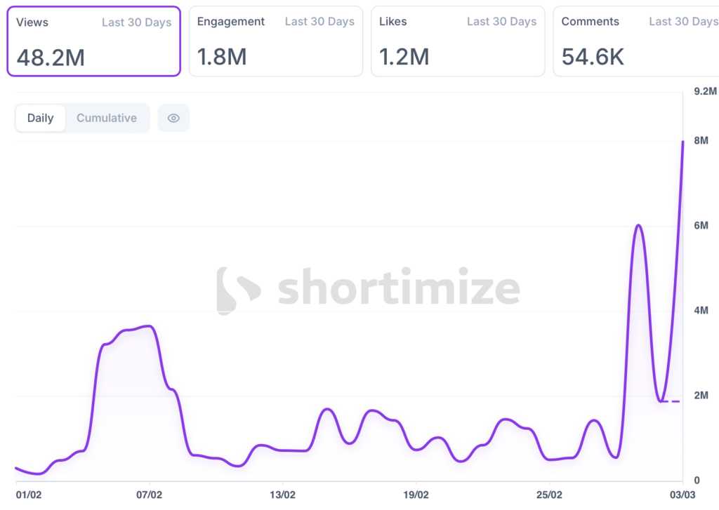Open the Comments metric card
This screenshot has height=510, width=719.
[x=635, y=41]
